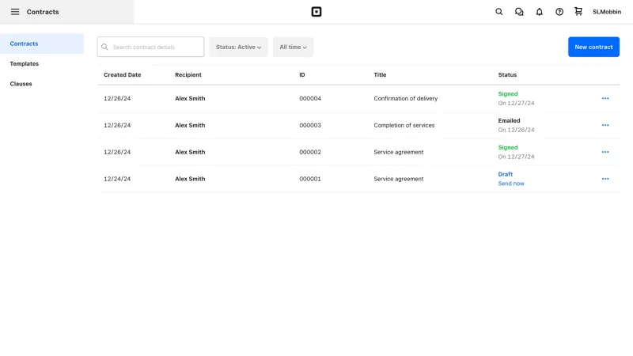633x356 pixels.
Task: Open the hamburger navigation menu
Action: click(15, 12)
